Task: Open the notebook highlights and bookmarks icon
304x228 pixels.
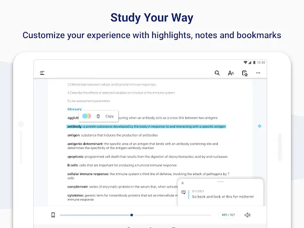Action: (245, 73)
